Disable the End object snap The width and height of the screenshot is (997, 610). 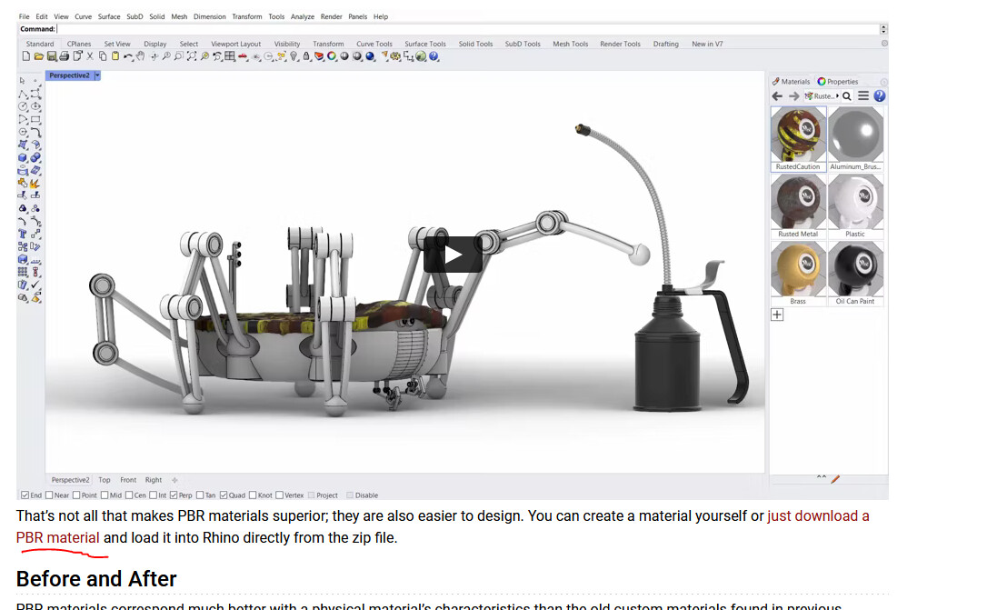click(25, 495)
